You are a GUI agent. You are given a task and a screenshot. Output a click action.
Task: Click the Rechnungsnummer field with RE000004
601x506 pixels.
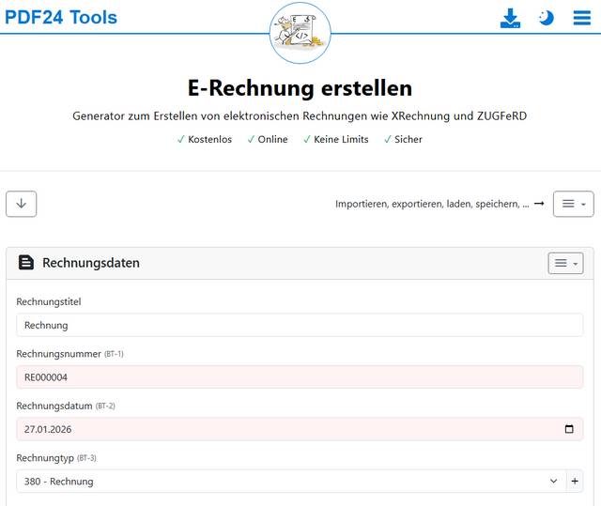pyautogui.click(x=300, y=377)
